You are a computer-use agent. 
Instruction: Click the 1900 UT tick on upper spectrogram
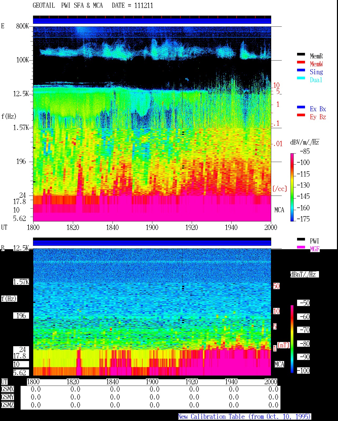[x=152, y=227]
